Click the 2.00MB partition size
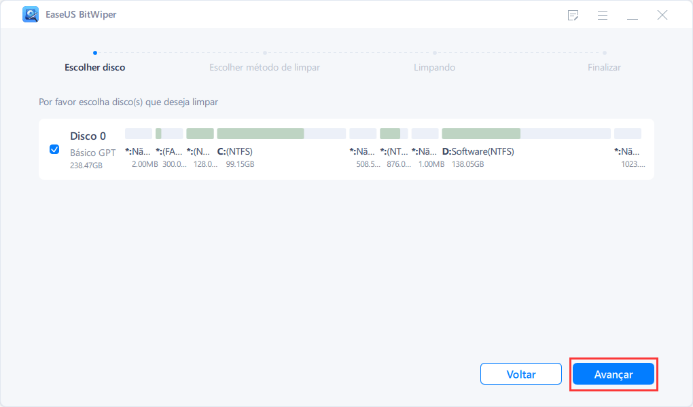This screenshot has width=693, height=407. [145, 164]
